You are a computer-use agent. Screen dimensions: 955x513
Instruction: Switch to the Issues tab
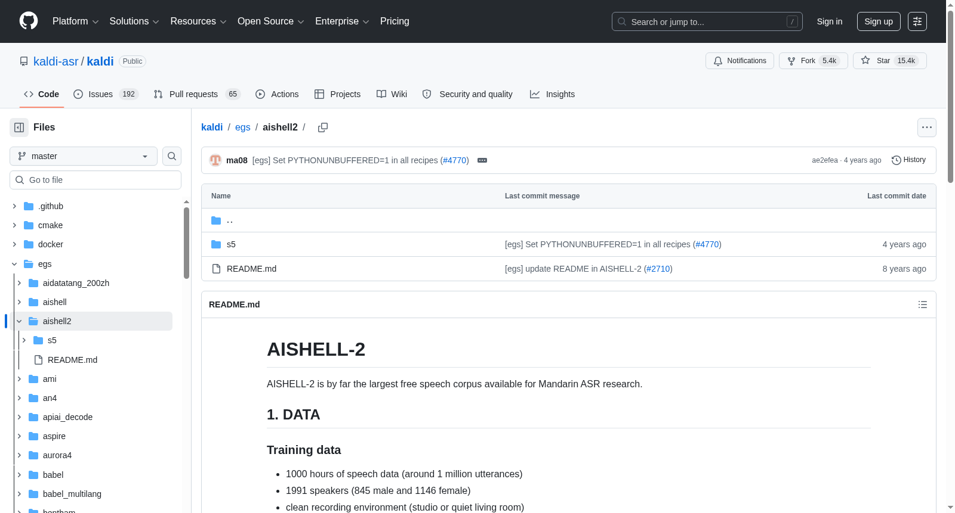pos(106,94)
